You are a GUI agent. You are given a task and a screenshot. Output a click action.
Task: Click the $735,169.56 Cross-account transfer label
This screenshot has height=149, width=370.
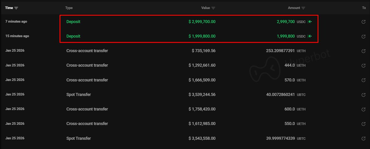tap(87, 51)
